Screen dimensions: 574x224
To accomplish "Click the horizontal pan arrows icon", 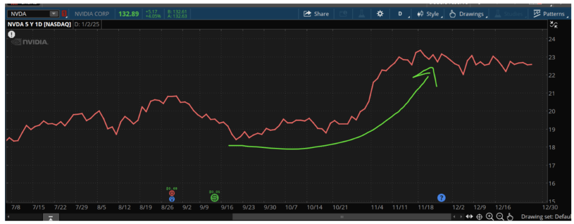I will 469,217.
